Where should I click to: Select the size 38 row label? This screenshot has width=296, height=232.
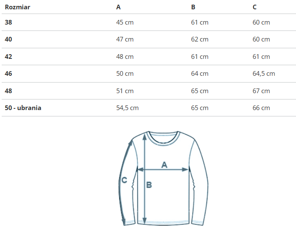[x=8, y=22]
